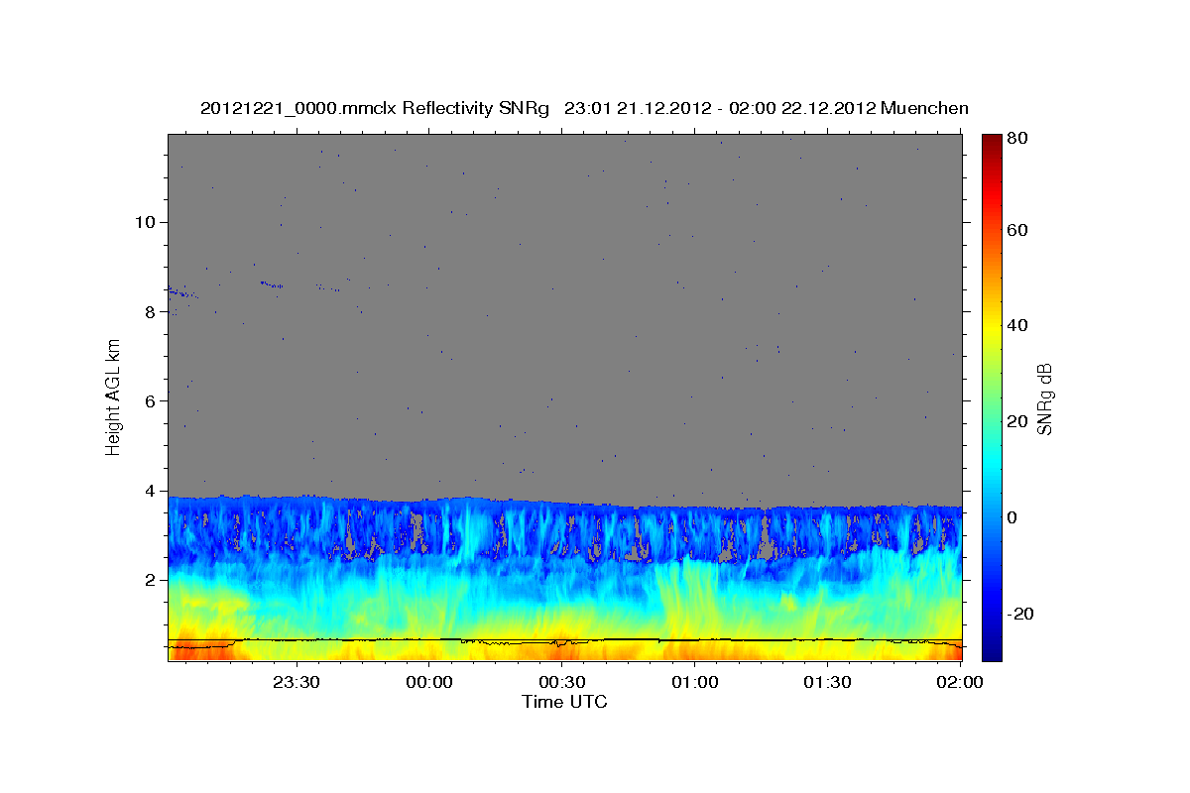This screenshot has height=793, width=1190.
Task: Click the dark blue bottom of colorbar
Action: pyautogui.click(x=992, y=652)
